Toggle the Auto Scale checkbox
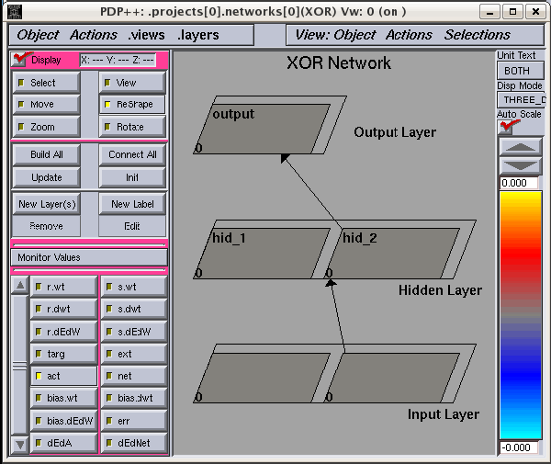Image resolution: width=551 pixels, height=464 pixels. (506, 127)
